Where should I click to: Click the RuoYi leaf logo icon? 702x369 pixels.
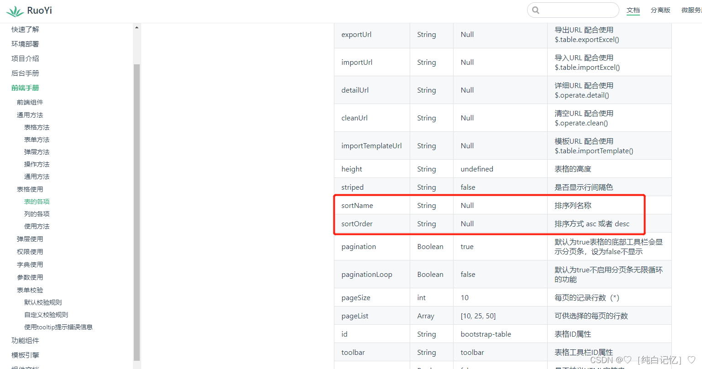[x=15, y=11]
